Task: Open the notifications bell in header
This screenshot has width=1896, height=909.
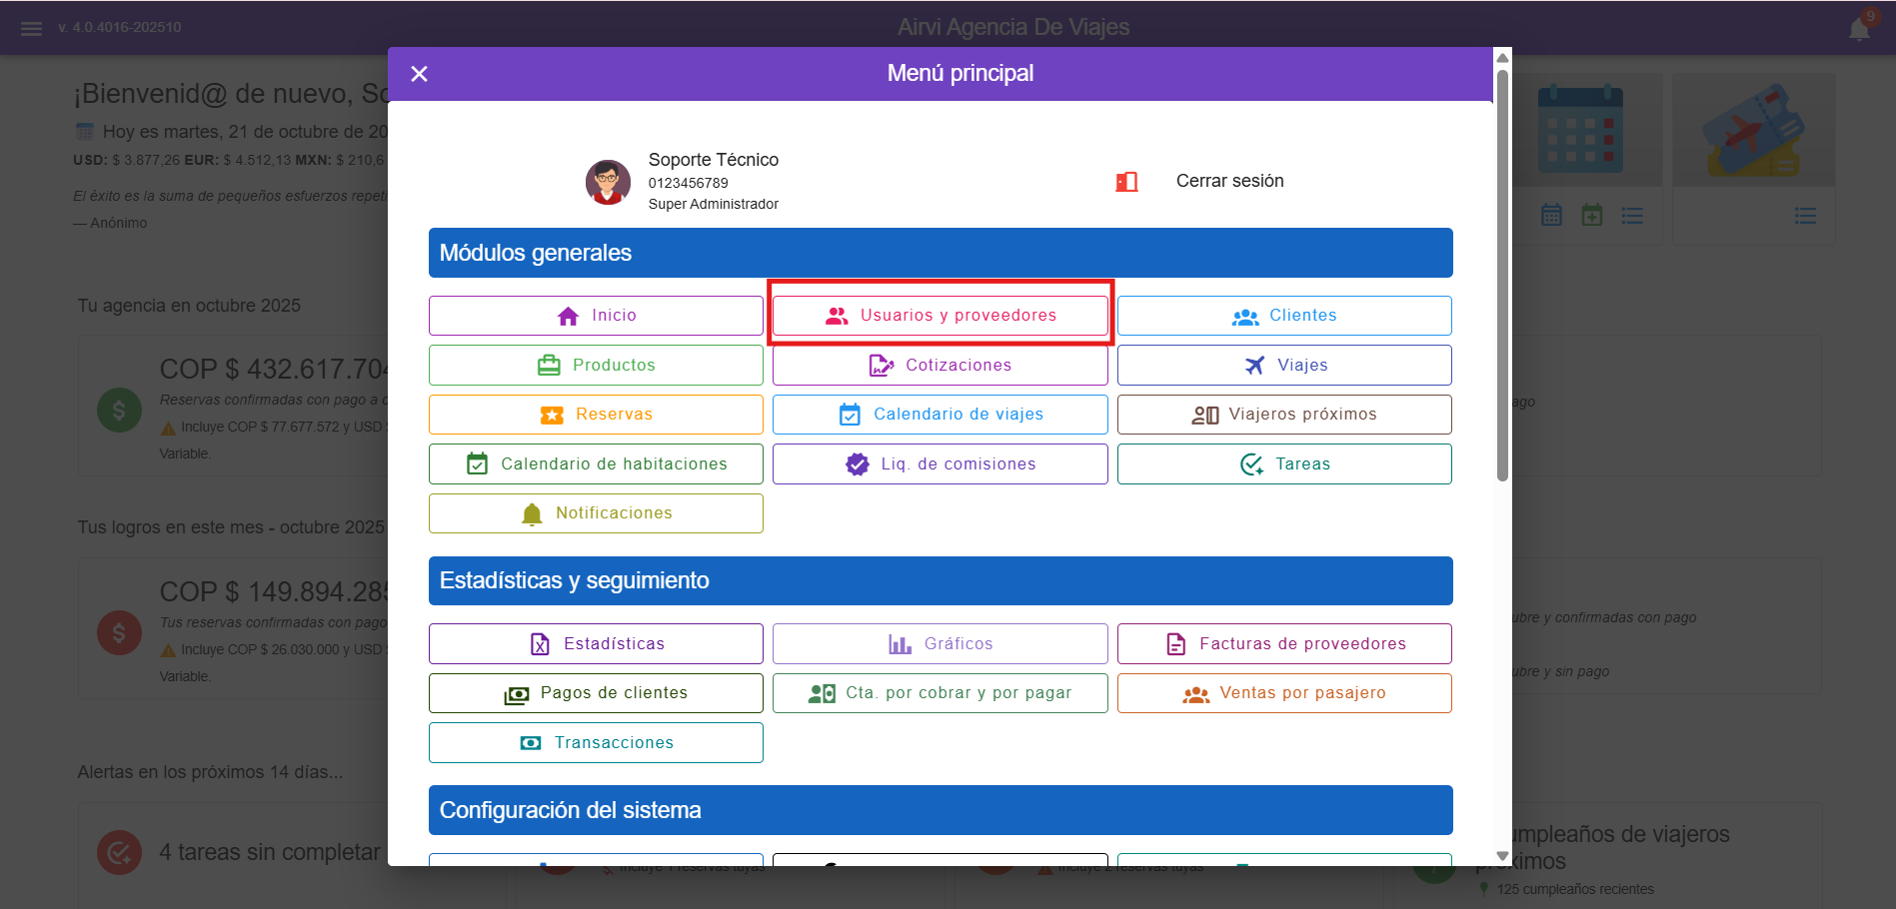Action: [1859, 28]
